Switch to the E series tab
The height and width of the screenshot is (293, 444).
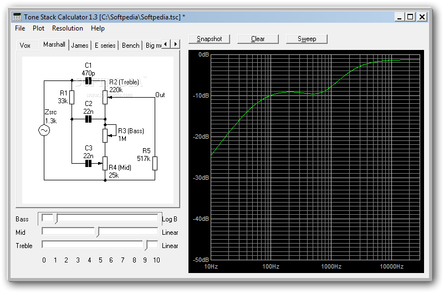[x=105, y=46]
